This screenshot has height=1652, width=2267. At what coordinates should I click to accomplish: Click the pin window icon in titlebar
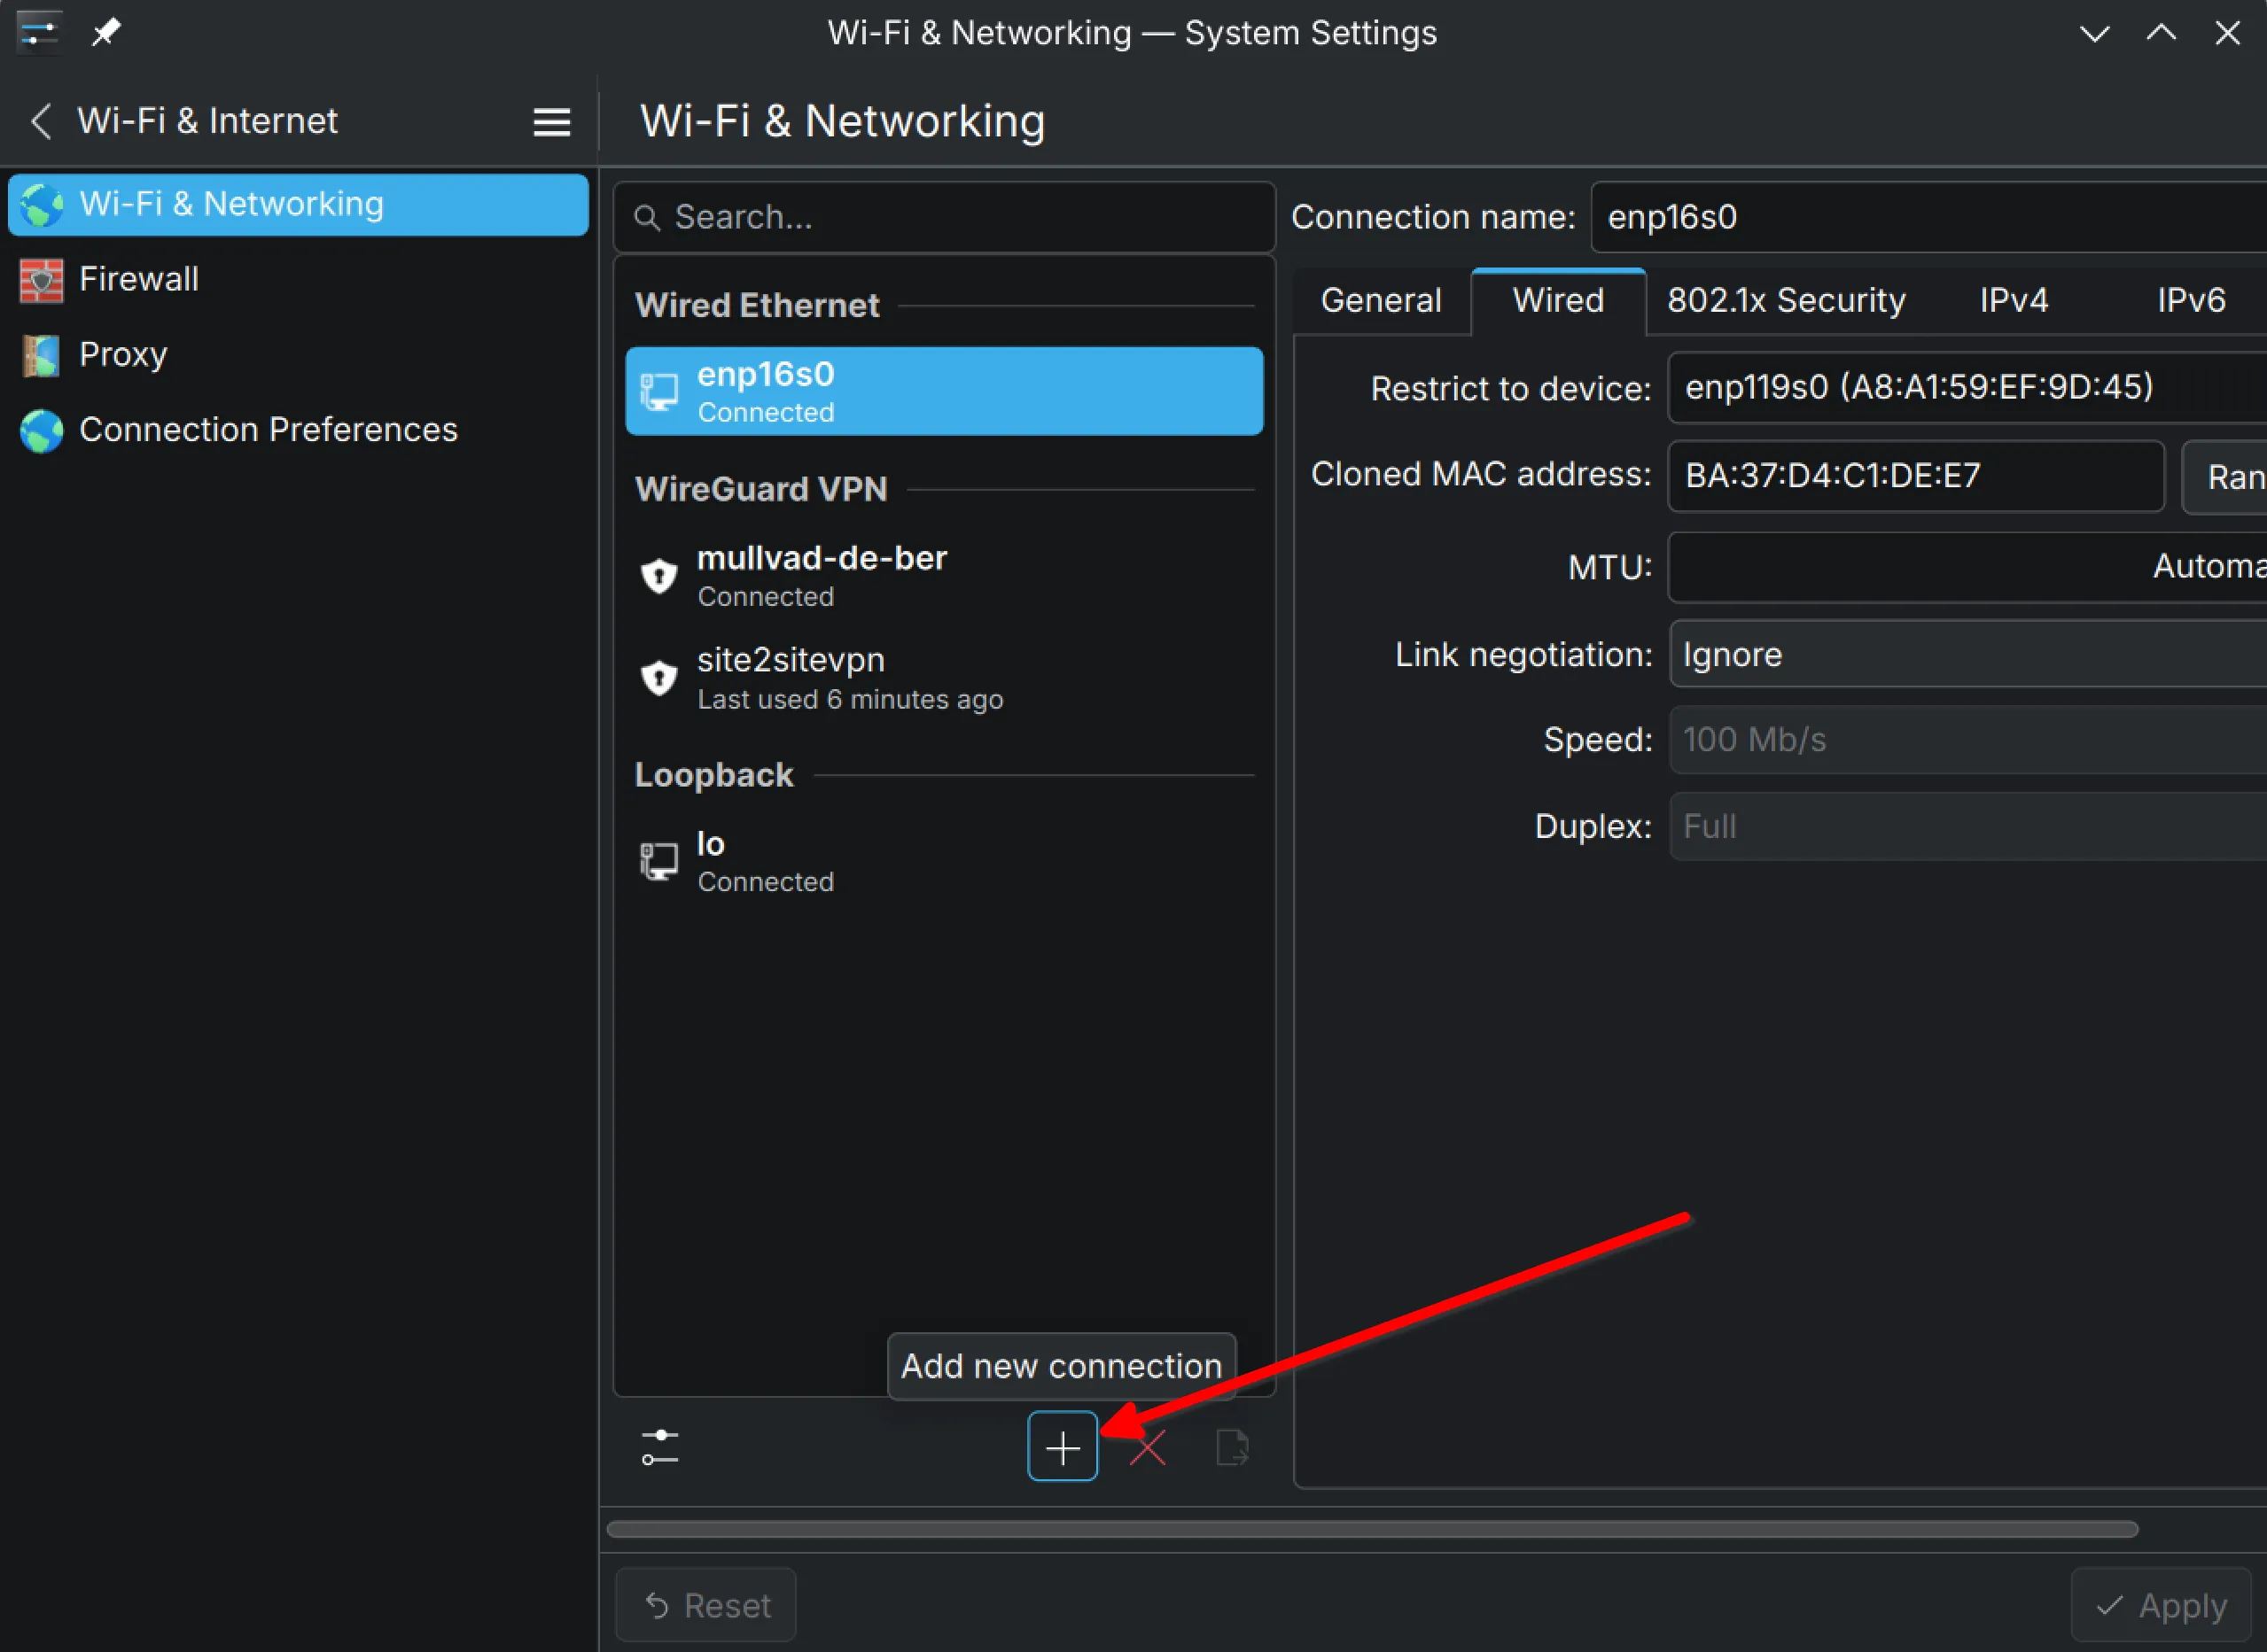click(x=105, y=32)
